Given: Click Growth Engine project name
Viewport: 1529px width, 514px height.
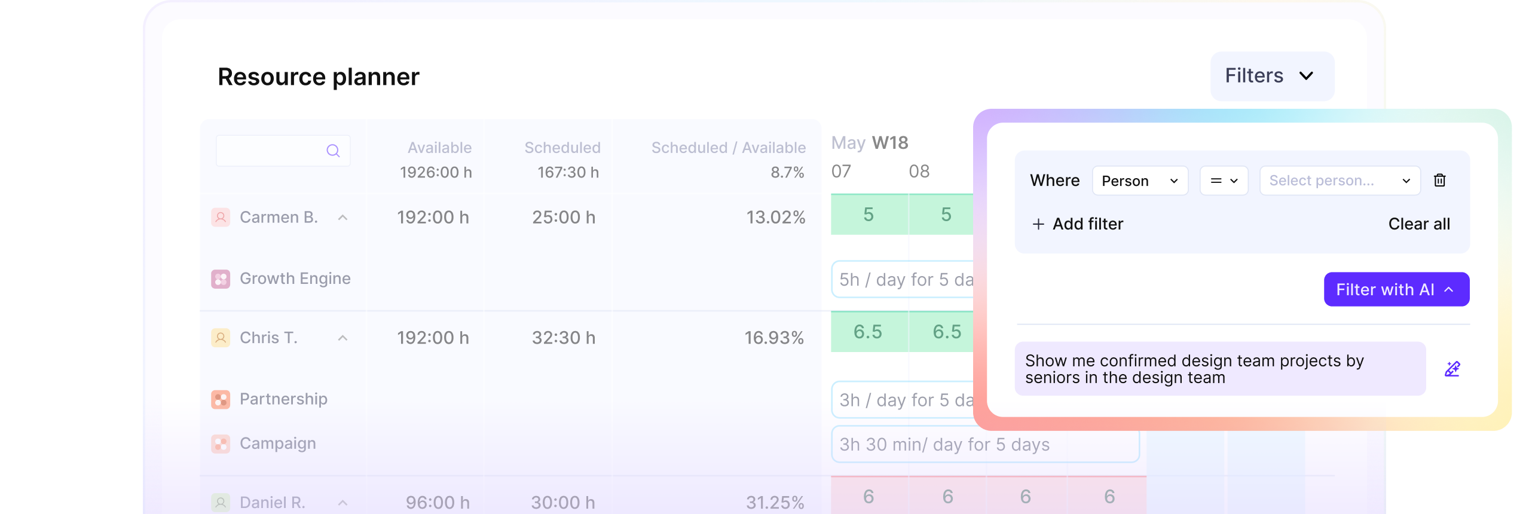Looking at the screenshot, I should click(x=295, y=279).
